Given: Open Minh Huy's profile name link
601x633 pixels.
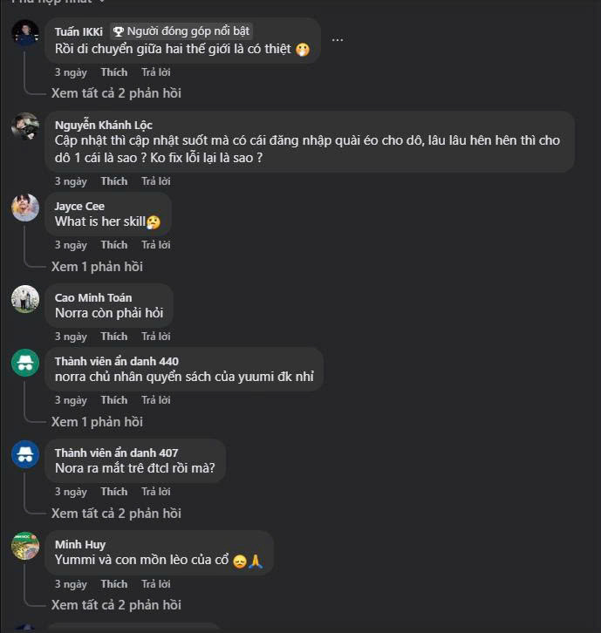Looking at the screenshot, I should 80,545.
